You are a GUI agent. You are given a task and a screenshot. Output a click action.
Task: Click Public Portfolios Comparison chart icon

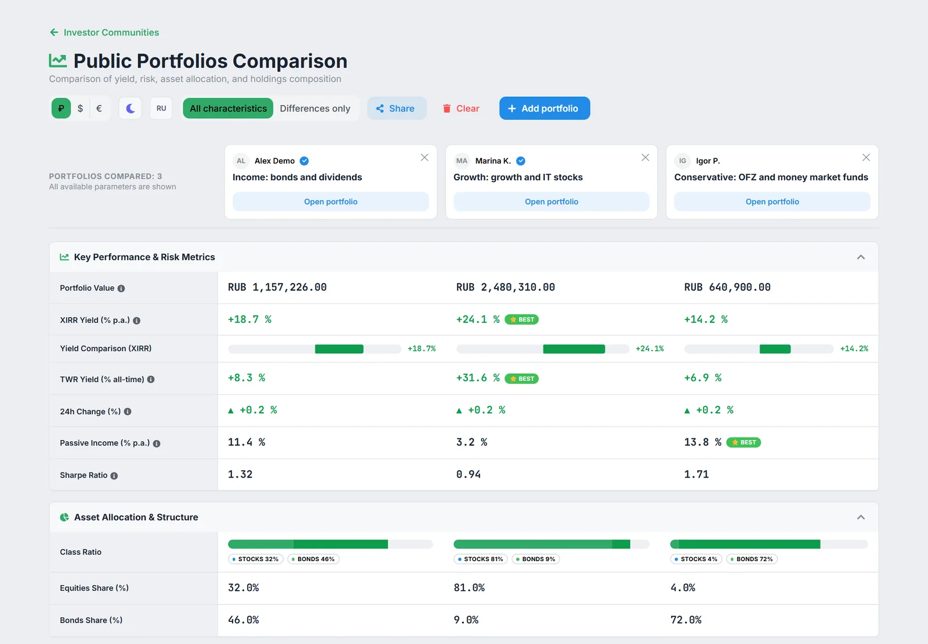[x=58, y=60]
